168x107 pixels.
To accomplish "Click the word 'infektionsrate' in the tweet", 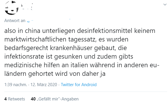I will 24,57.
